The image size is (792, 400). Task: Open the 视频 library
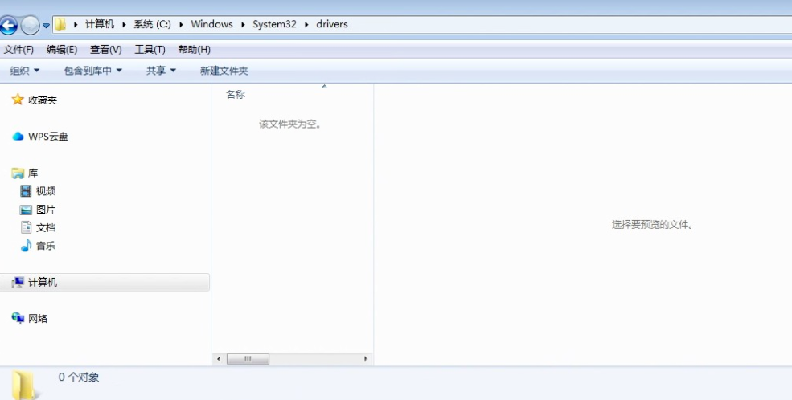[46, 191]
